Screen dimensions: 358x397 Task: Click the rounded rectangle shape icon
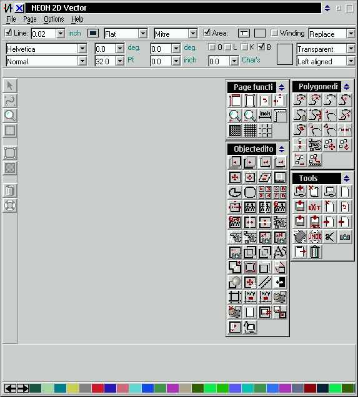(250, 192)
